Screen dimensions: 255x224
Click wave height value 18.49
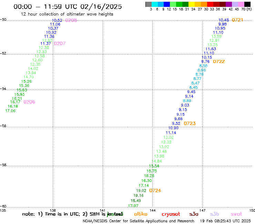pyautogui.click(x=136, y=201)
